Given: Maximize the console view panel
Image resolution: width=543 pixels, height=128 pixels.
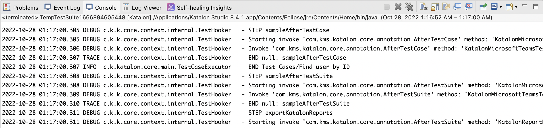Looking at the screenshot, I should pyautogui.click(x=536, y=7).
